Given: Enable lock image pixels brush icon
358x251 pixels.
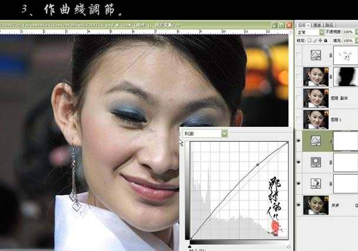Looking at the screenshot, I should coord(315,41).
